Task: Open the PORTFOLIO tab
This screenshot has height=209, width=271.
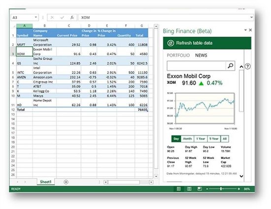Action: click(178, 55)
